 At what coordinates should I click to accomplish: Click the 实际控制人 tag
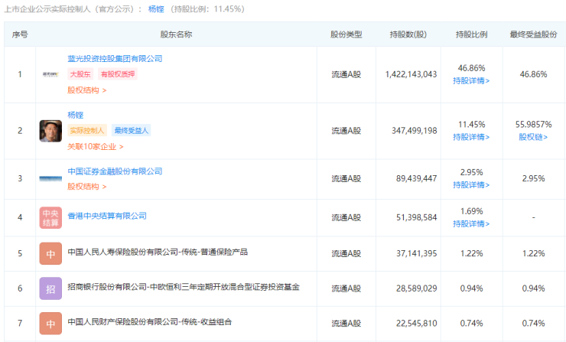(87, 131)
